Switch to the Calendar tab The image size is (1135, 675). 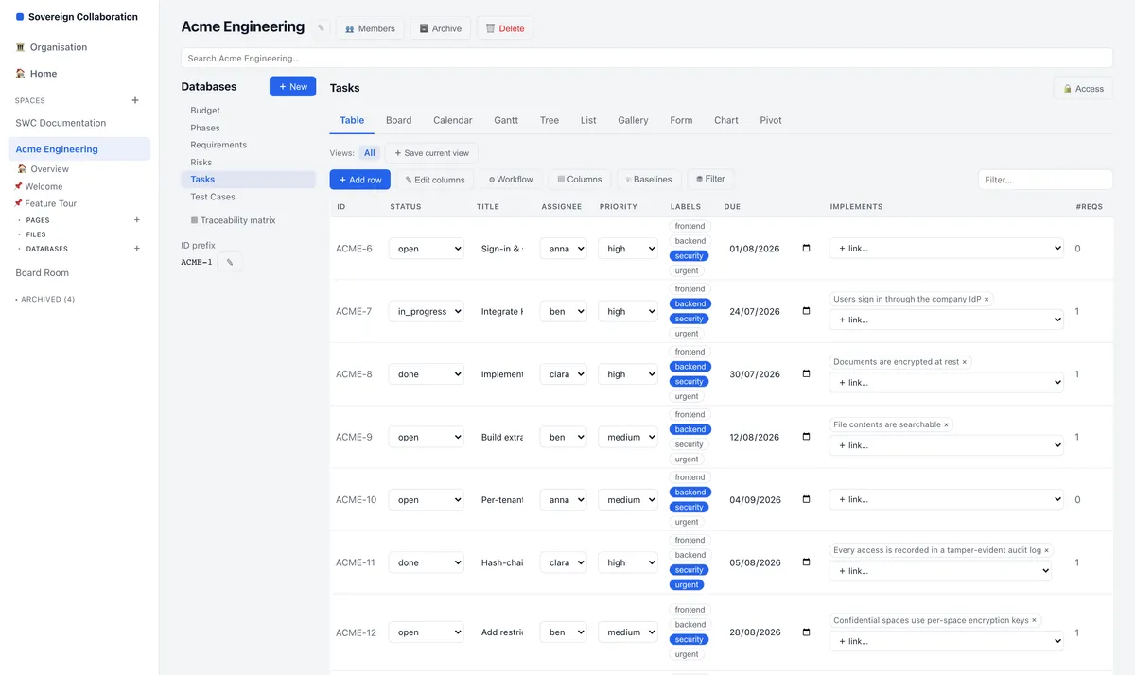click(452, 120)
